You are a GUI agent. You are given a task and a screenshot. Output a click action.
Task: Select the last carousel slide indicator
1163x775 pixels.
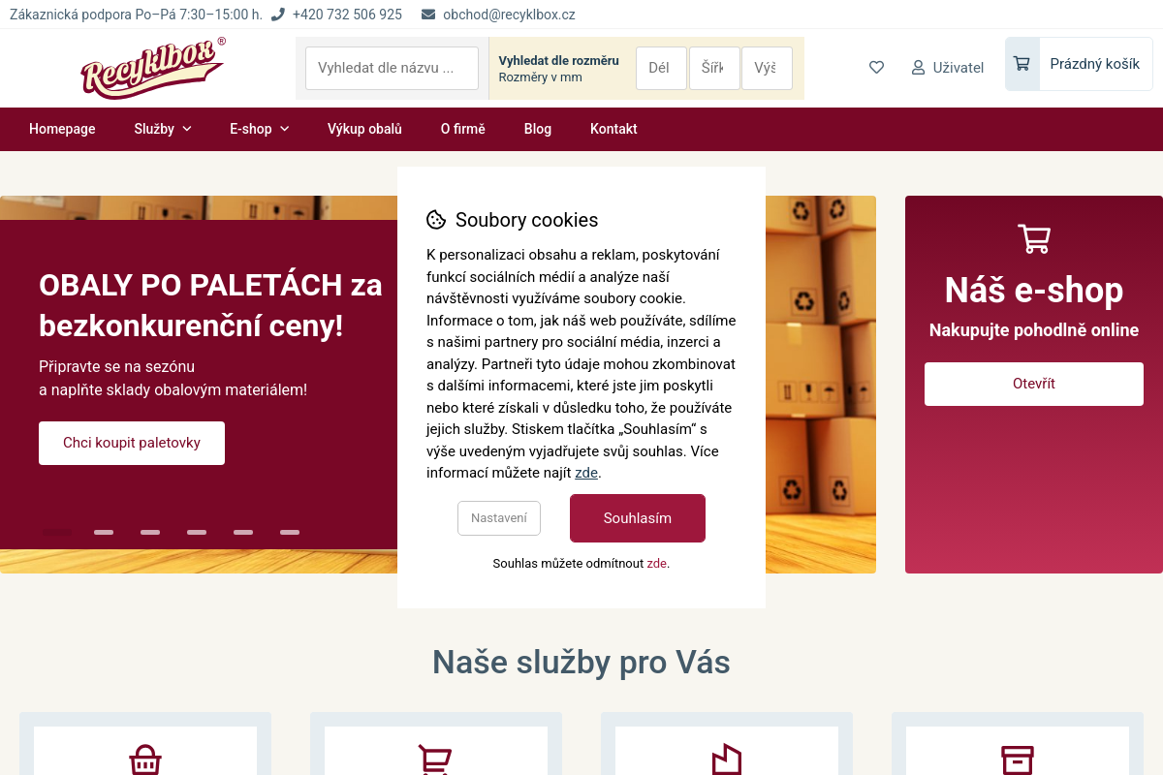290,532
